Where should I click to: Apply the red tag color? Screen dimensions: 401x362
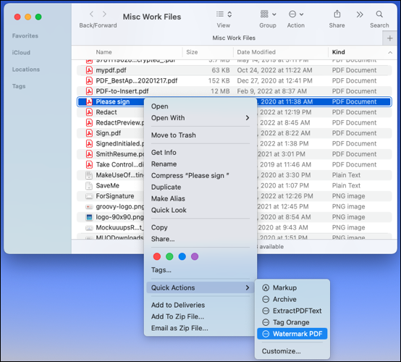point(157,256)
